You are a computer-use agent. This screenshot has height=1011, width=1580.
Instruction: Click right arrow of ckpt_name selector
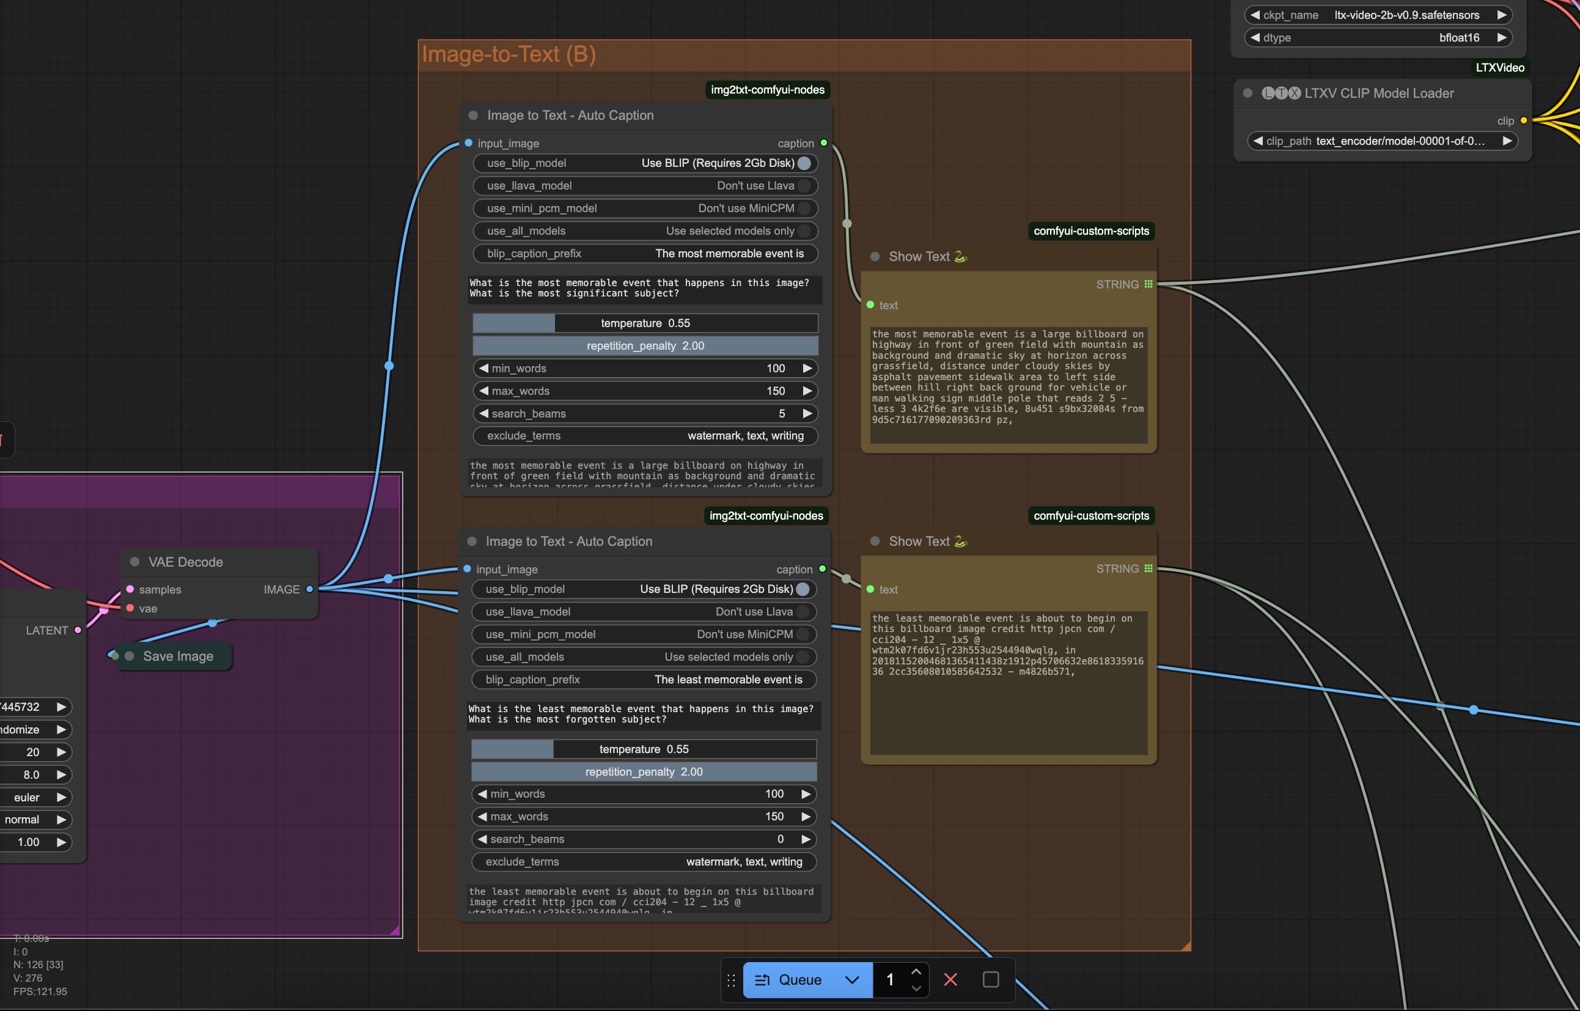[1501, 15]
